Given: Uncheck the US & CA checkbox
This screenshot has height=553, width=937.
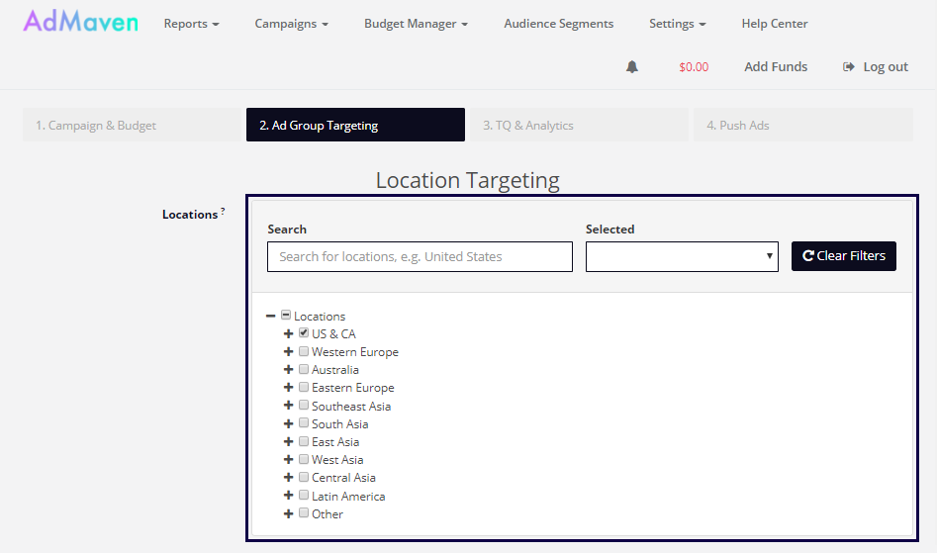Looking at the screenshot, I should (x=304, y=333).
